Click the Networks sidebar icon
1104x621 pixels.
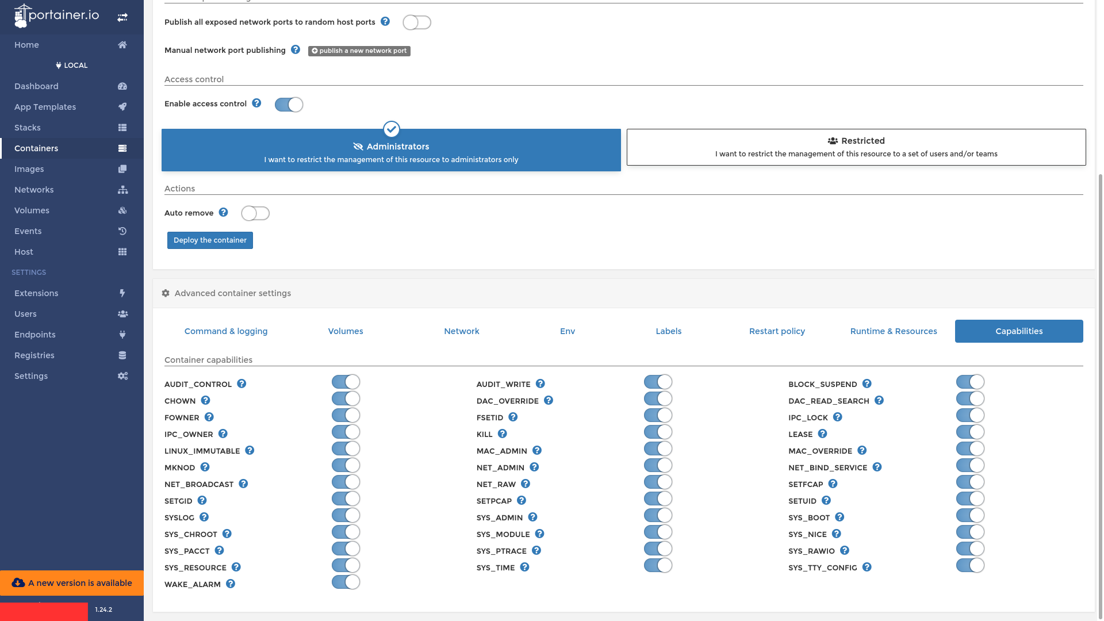click(x=123, y=190)
